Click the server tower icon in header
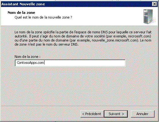 149,16
